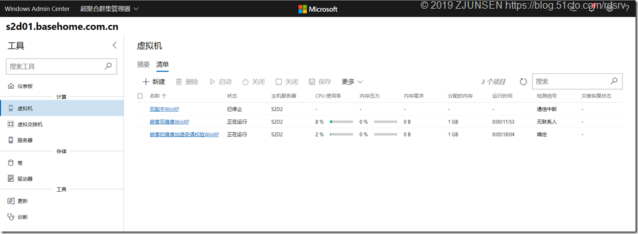638x234 pixels.
Task: Open the 超聚合群集管理器 dropdown
Action: pyautogui.click(x=109, y=9)
